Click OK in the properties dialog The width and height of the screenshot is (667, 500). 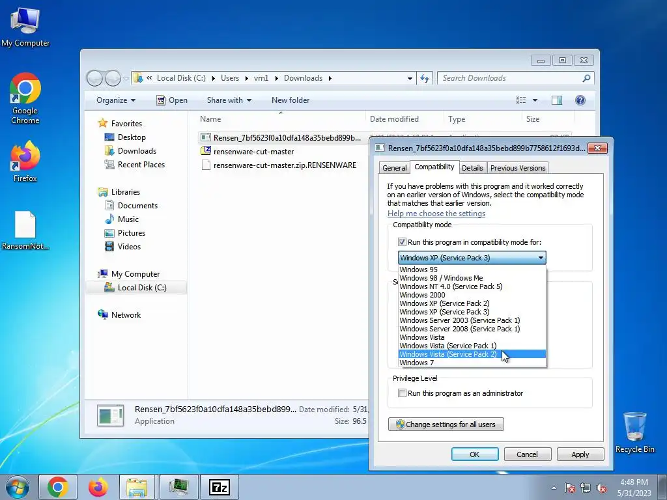[x=475, y=454]
